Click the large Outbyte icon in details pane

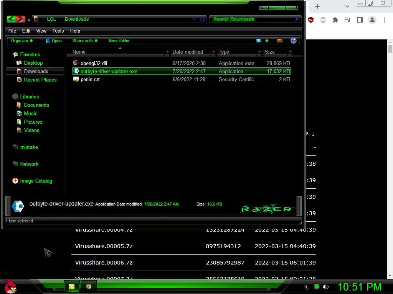pyautogui.click(x=18, y=206)
